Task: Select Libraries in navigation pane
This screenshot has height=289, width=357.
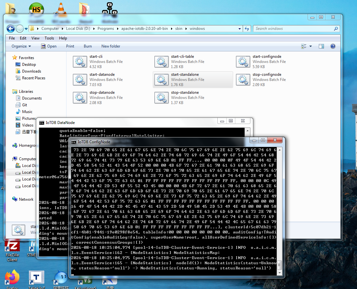Action: tap(26, 92)
